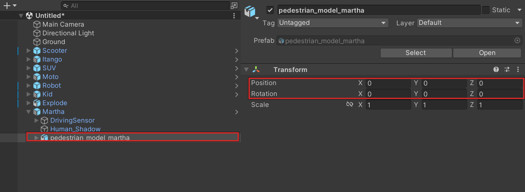Open Itango prefab via its right chevron
Screen dimensions: 525x192
pyautogui.click(x=236, y=59)
